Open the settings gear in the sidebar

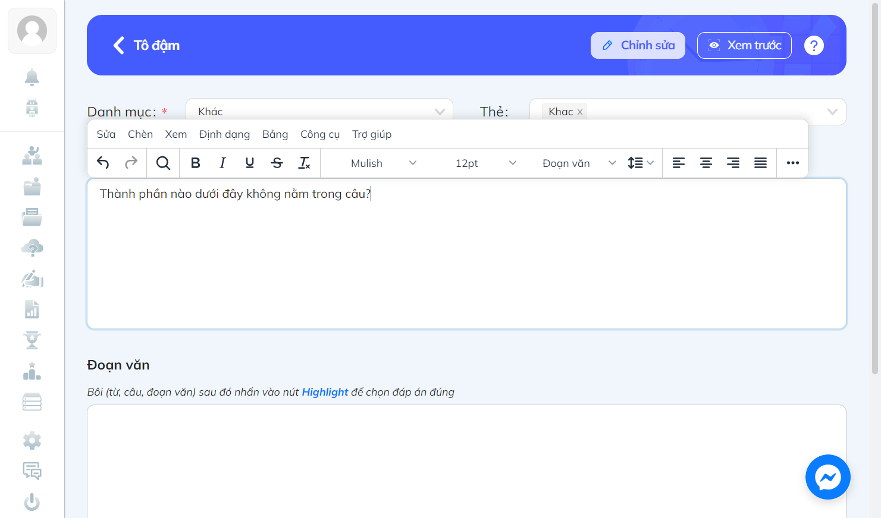32,440
